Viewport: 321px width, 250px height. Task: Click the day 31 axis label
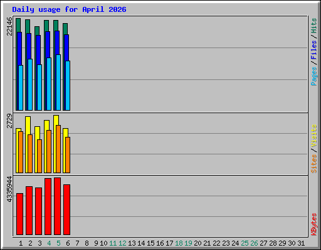point(301,243)
